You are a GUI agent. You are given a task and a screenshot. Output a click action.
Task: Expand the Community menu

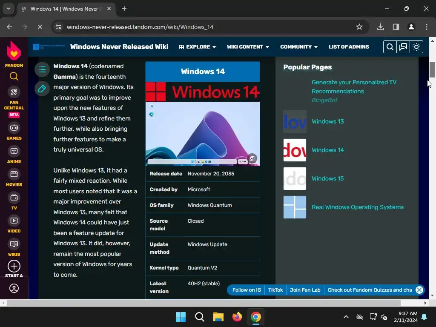(x=298, y=47)
